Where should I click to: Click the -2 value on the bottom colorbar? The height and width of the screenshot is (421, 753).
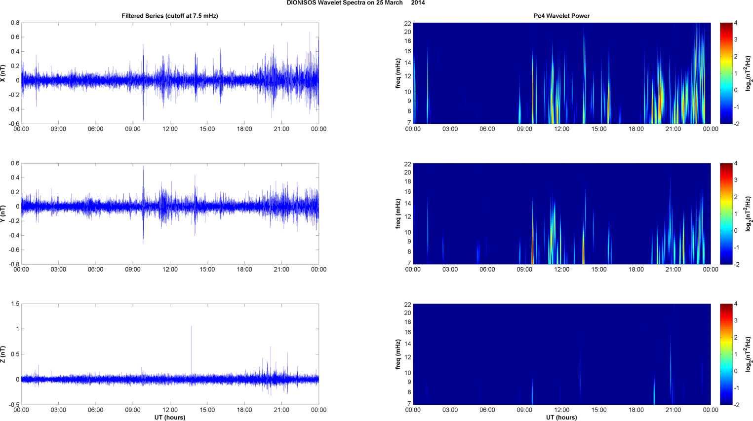pos(736,405)
